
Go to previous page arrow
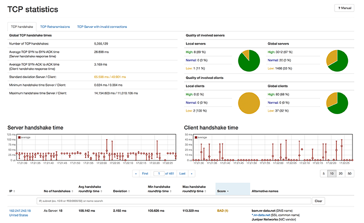click(136, 174)
